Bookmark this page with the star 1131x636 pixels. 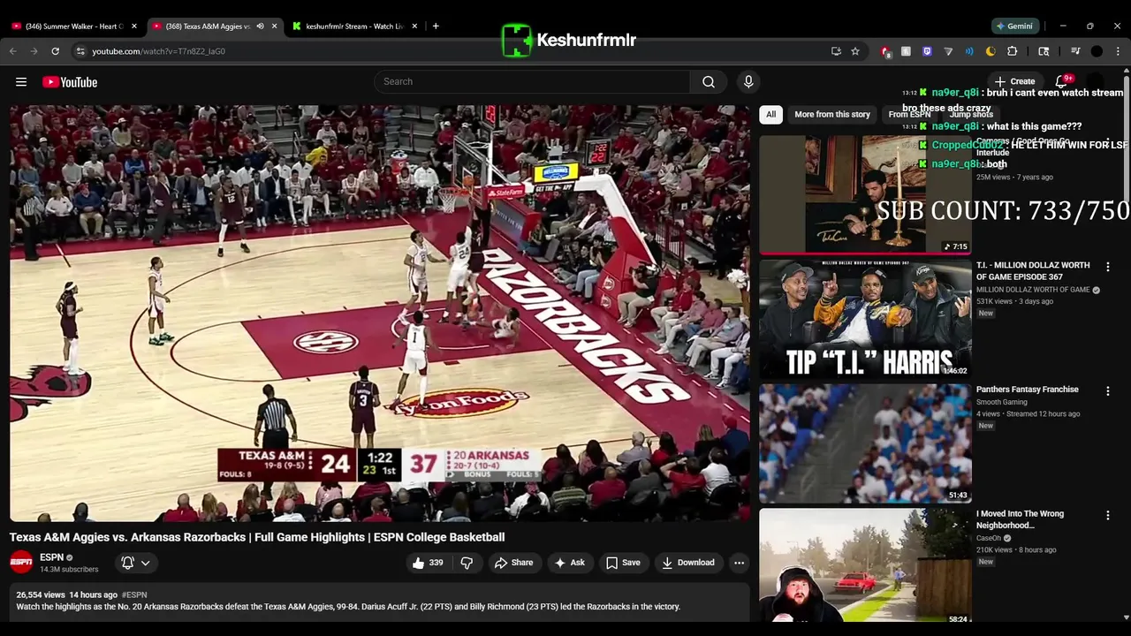click(855, 51)
